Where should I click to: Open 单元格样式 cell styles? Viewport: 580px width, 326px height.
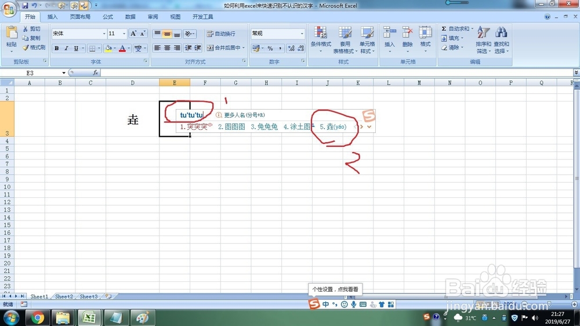(367, 39)
